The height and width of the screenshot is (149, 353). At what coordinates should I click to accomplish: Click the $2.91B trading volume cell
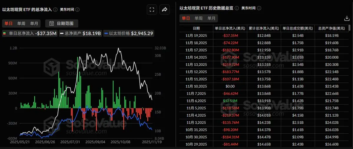(x=298, y=50)
